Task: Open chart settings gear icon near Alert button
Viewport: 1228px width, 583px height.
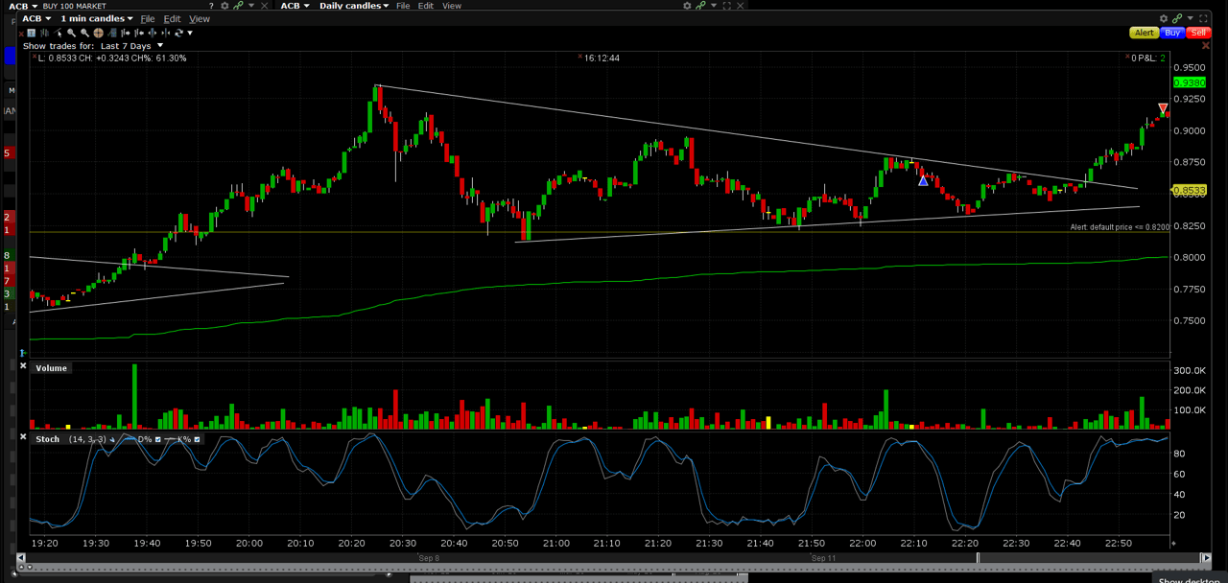Action: tap(1164, 18)
